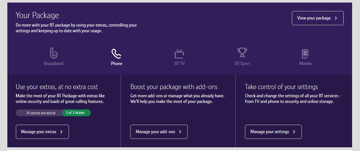Open the BT TV television icon
Viewport: 360px width, 151px height.
tap(179, 53)
